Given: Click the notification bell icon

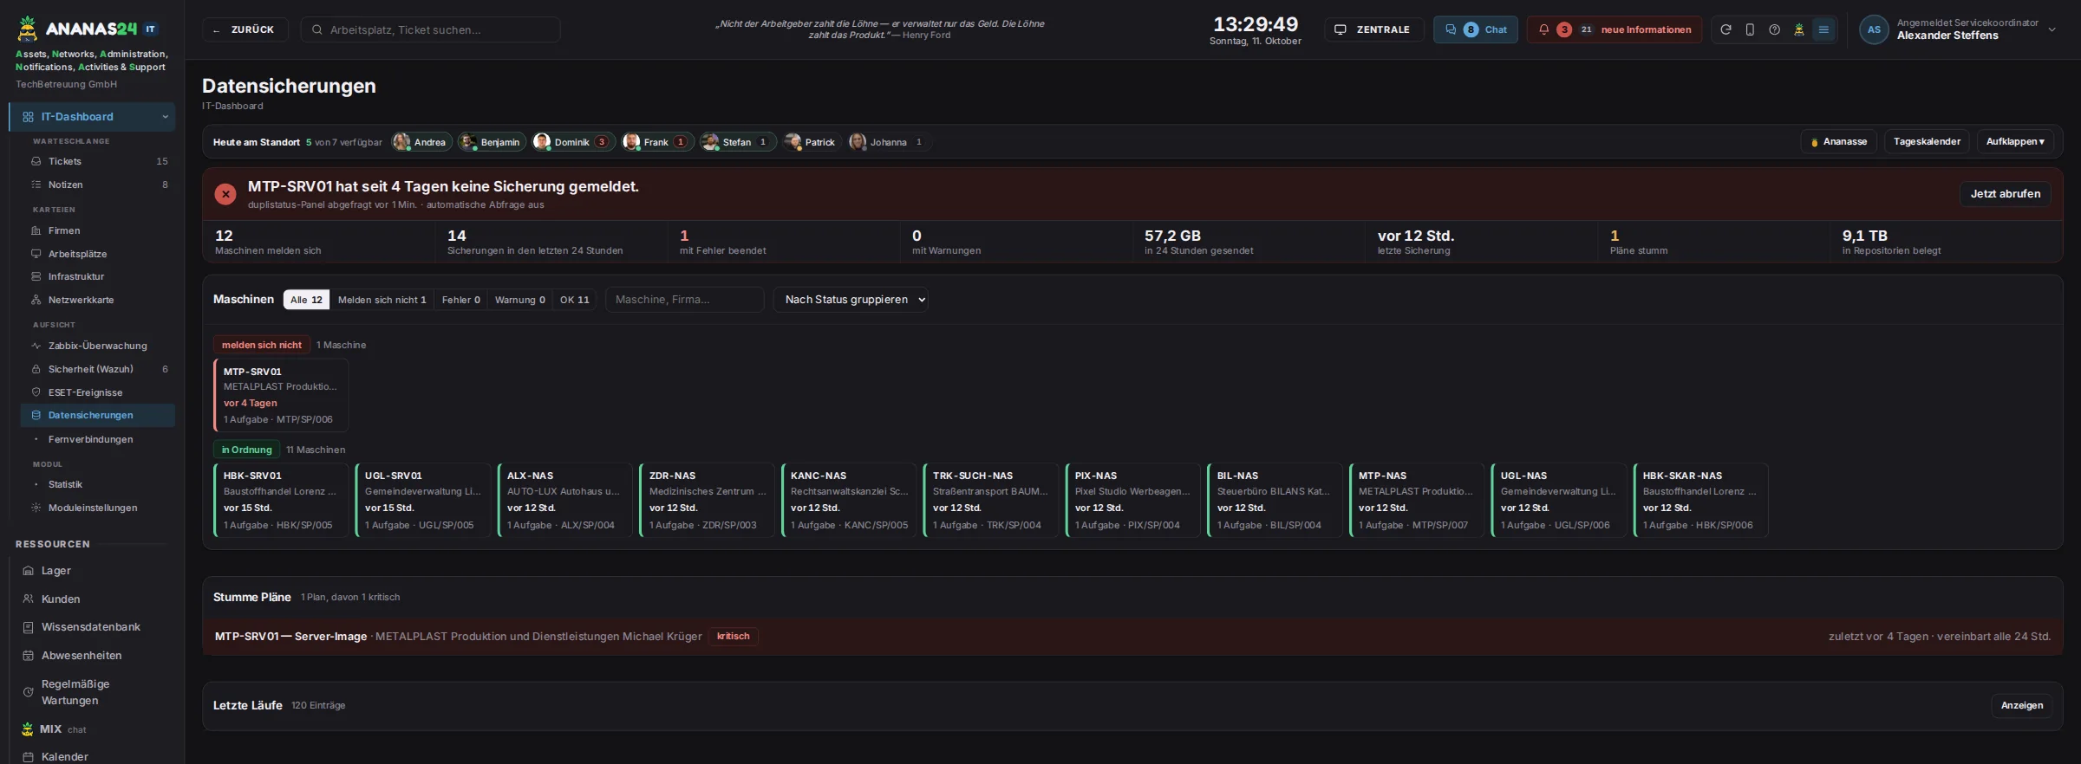Looking at the screenshot, I should pos(1543,29).
